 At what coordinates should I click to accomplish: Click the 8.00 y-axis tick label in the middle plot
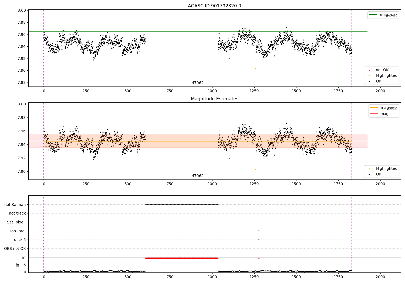22,104
